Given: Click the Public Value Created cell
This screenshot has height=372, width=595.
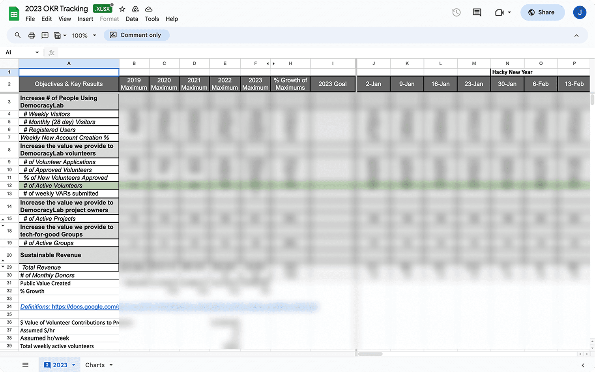Looking at the screenshot, I should tap(69, 283).
